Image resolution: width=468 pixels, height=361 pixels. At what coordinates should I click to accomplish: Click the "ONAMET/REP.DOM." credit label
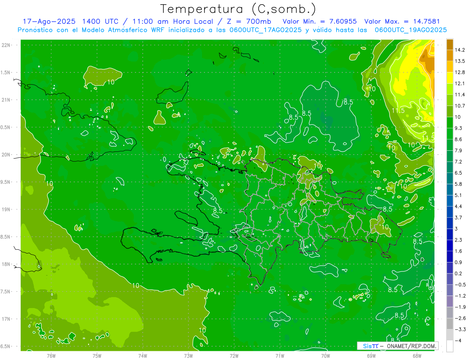pos(411,346)
